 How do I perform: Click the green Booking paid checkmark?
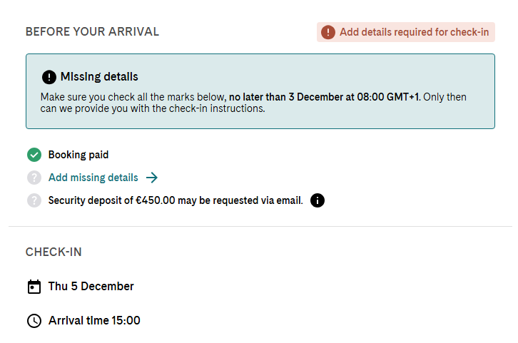point(34,155)
